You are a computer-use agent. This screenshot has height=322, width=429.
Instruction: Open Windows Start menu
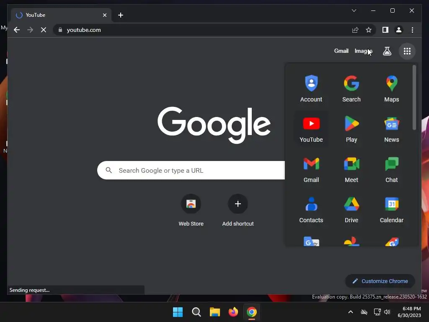[178, 312]
